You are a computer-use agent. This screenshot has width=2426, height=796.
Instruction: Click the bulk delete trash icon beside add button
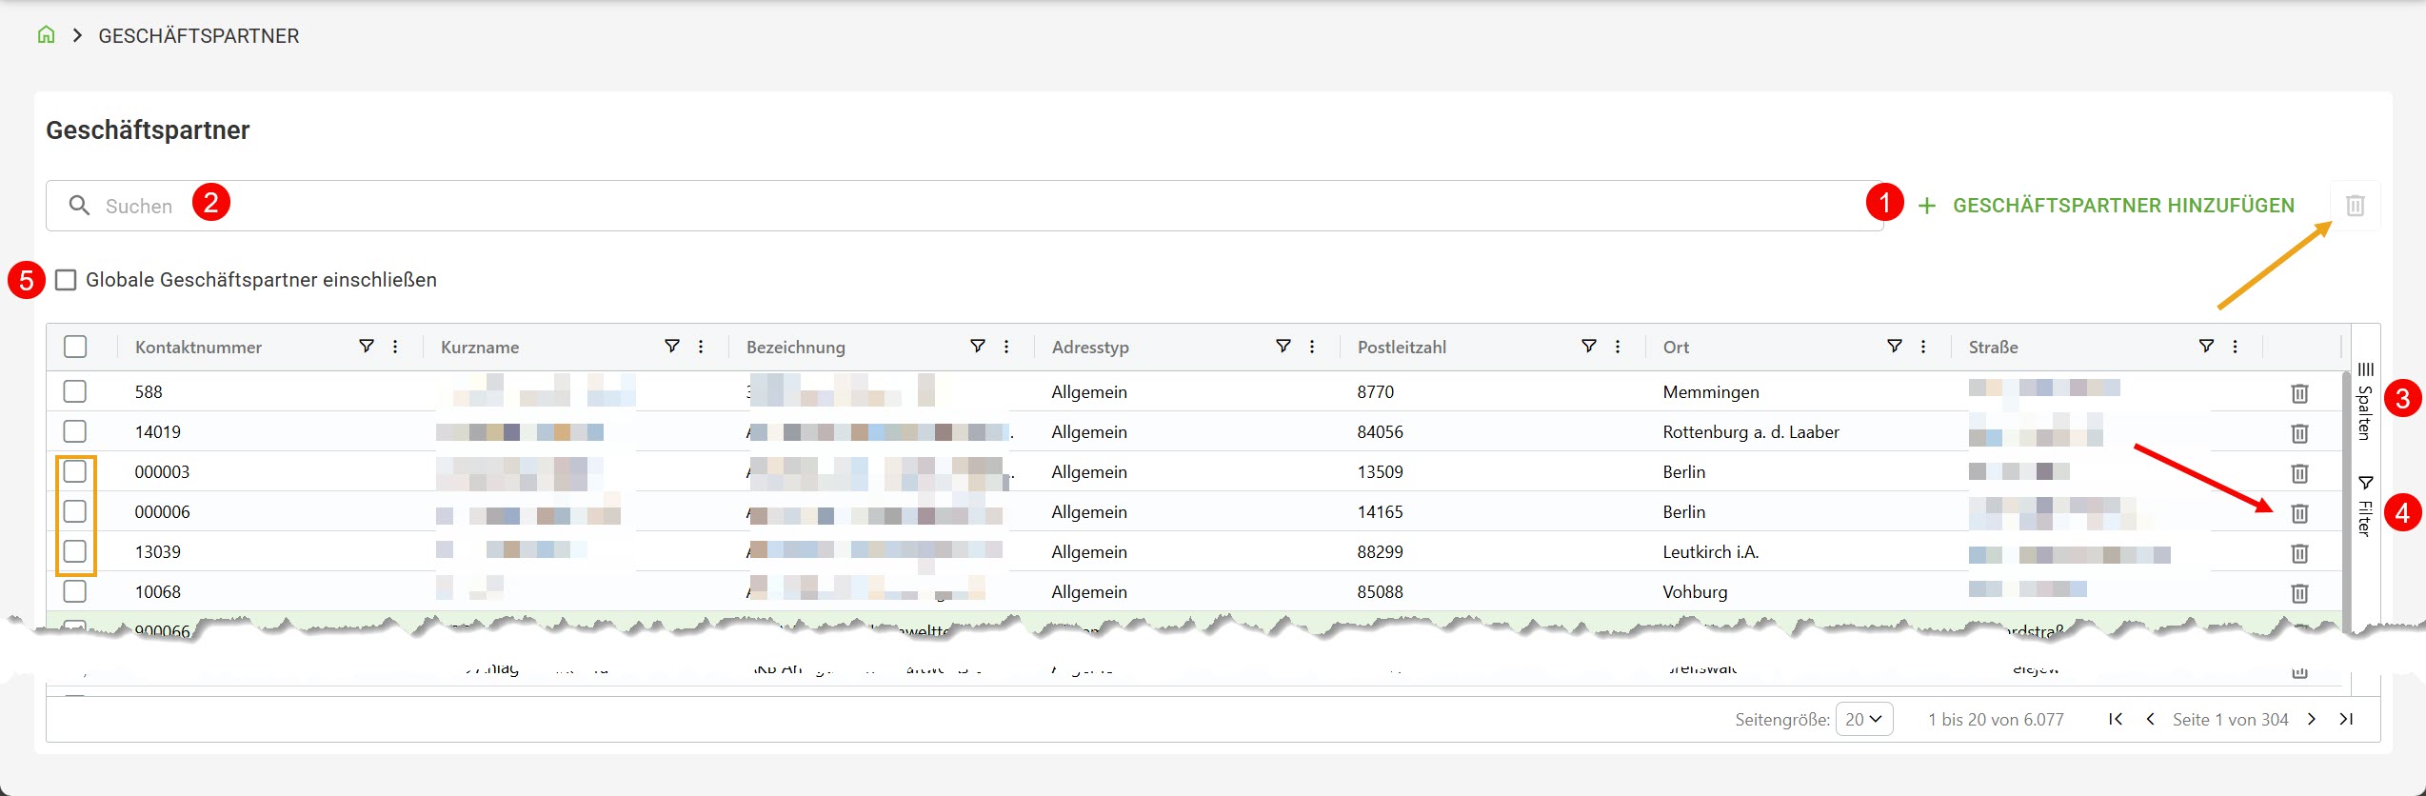pos(2355,206)
